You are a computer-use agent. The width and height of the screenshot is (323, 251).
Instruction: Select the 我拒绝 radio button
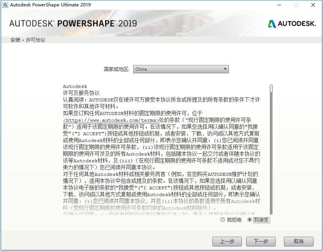(x=222, y=220)
